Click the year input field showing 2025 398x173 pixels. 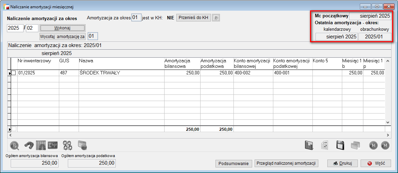(x=15, y=28)
